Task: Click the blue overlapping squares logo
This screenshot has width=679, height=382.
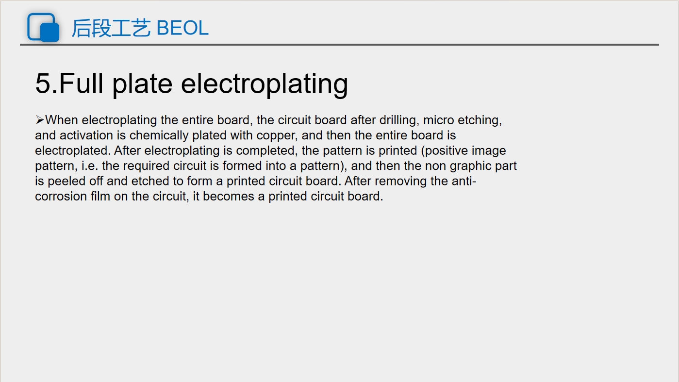Action: click(43, 27)
